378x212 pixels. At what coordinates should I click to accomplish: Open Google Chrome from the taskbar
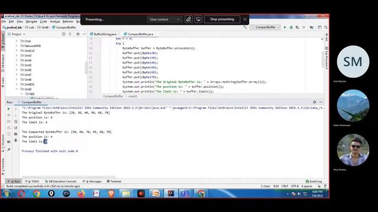coord(37,193)
